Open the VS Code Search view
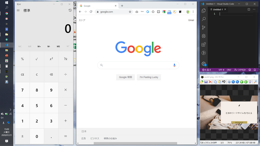This screenshot has height=146, width=260. pos(204,19)
